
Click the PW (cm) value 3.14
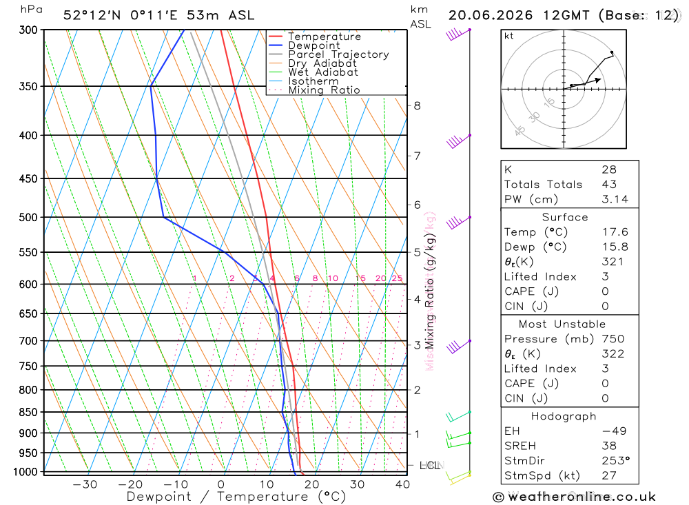[x=615, y=200]
